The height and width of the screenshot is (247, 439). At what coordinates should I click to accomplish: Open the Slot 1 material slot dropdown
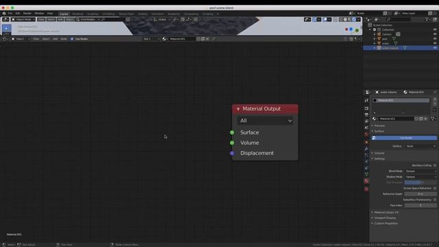click(x=151, y=39)
